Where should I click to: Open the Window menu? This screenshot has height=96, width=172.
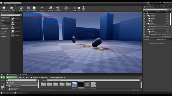tap(10, 5)
